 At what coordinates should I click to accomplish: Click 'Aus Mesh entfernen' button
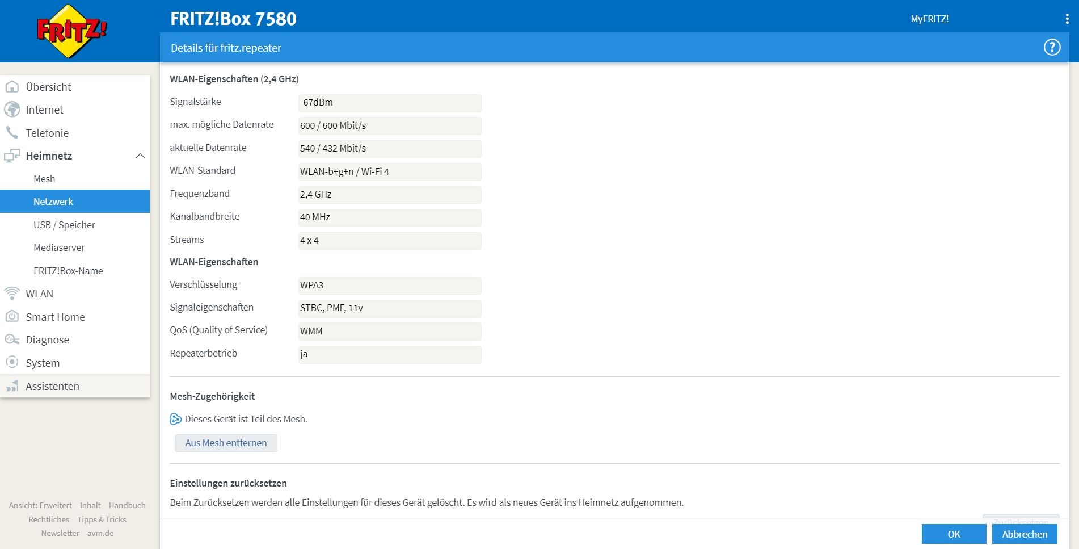(x=226, y=443)
